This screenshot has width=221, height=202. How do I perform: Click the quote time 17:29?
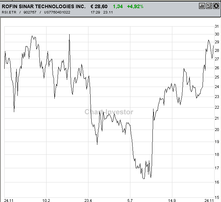click(x=95, y=12)
